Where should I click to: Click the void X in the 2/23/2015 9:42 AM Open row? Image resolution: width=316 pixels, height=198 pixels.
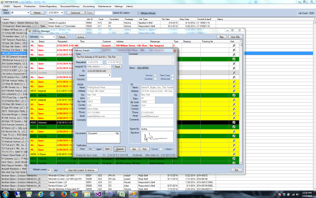234,45
